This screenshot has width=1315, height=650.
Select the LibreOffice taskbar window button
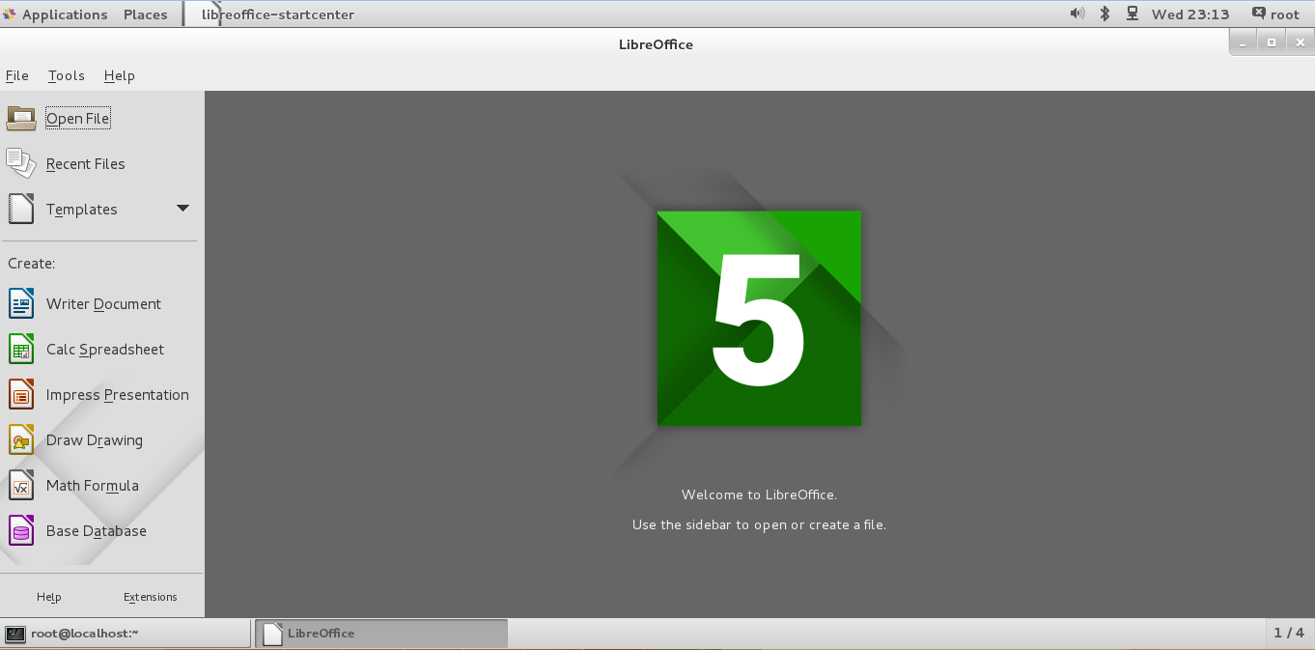pos(381,634)
